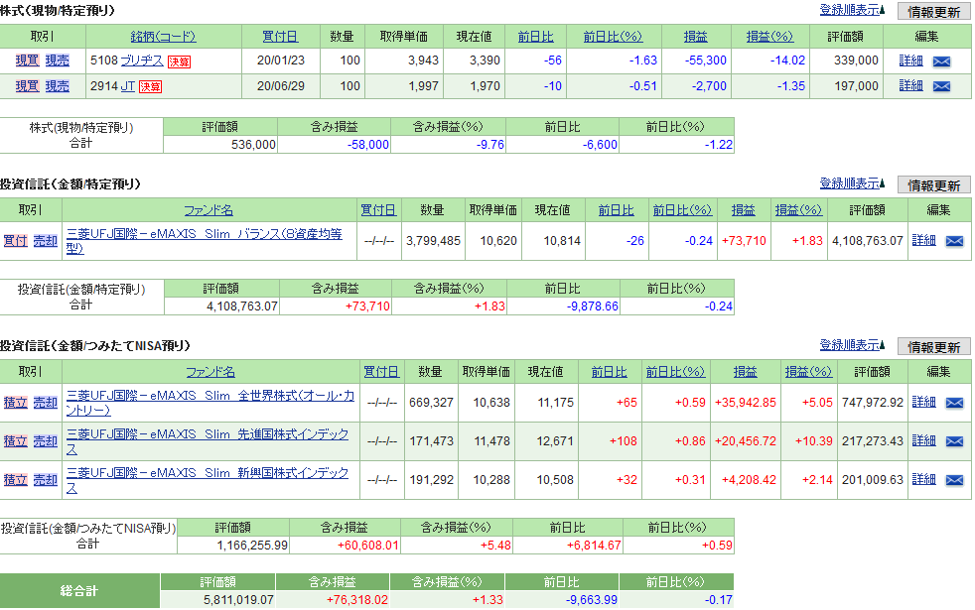
Task: Sort stocks by 損益 header
Action: pos(695,37)
